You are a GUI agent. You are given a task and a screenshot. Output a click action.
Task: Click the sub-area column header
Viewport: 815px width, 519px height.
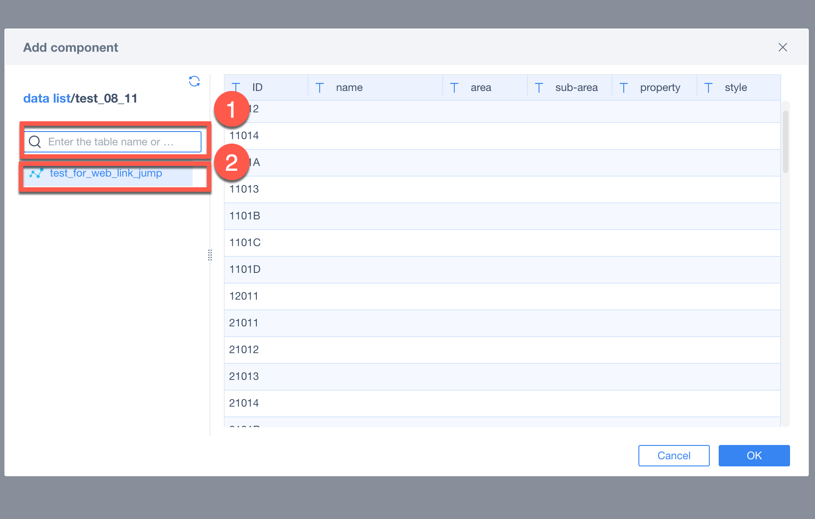point(570,87)
